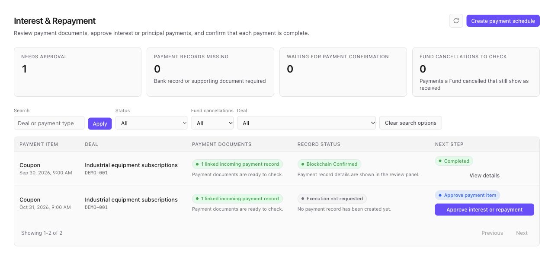
Task: Click linked payment record badge for Sep 30 coupon
Action: point(237,164)
